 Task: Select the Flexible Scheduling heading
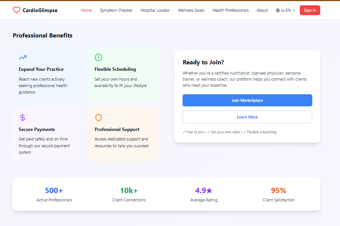[115, 69]
